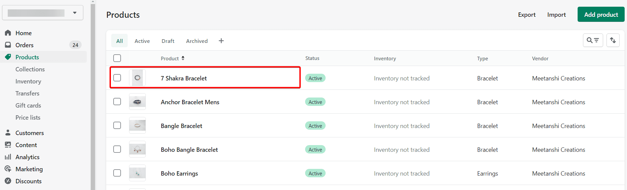Click the Marketing target icon
Viewport: 627px width, 190px height.
(x=8, y=169)
